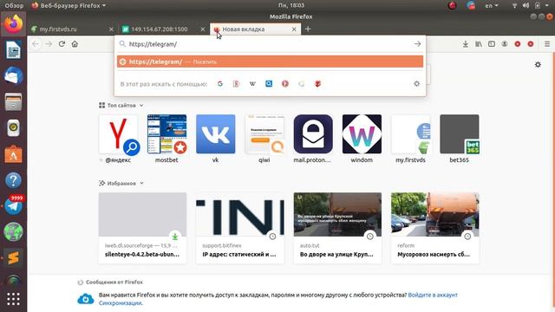Reload the current page
The width and height of the screenshot is (555, 312).
(x=62, y=44)
